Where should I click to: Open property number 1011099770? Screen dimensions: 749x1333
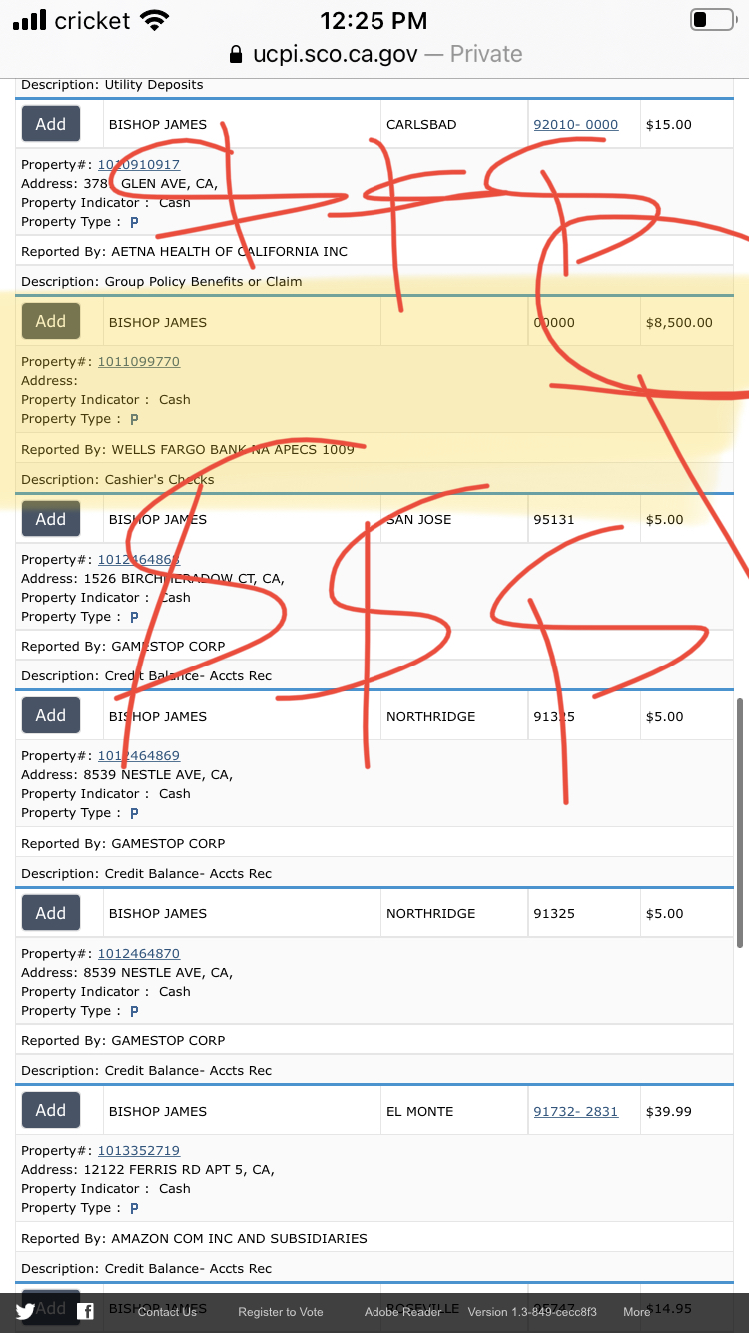[139, 362]
